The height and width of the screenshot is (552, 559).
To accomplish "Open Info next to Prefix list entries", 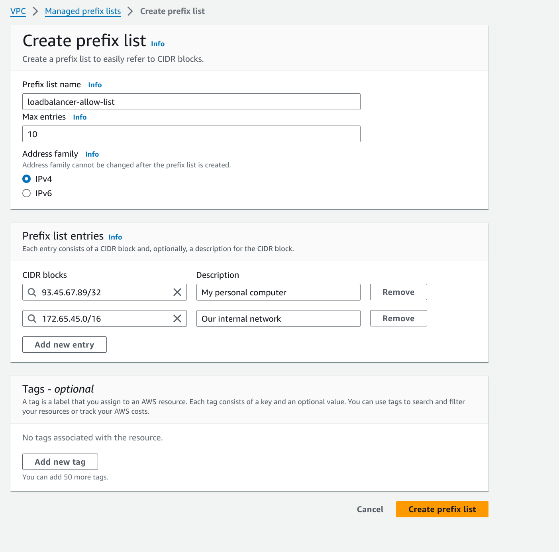I will pyautogui.click(x=115, y=237).
